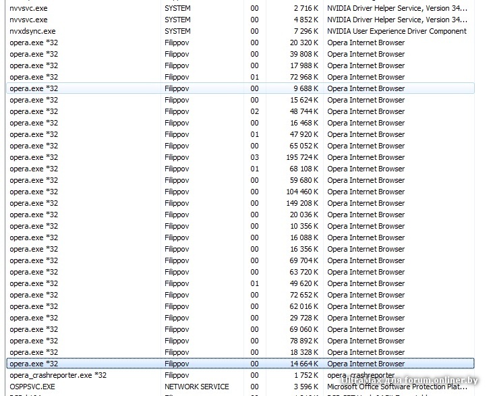Click Microsoft Office Software Protection description

point(397,387)
